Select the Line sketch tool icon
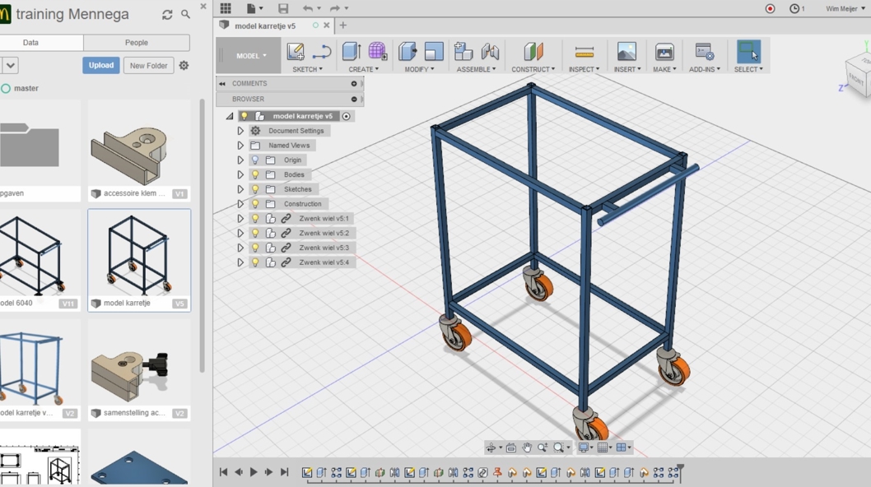 pos(322,52)
